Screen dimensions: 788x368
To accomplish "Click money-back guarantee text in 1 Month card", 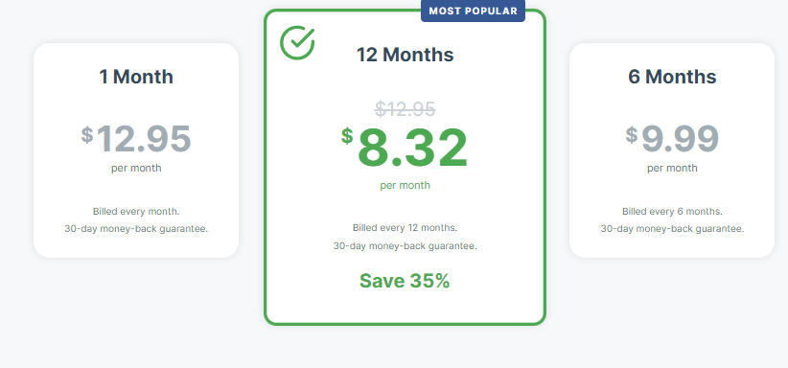I will tap(136, 229).
